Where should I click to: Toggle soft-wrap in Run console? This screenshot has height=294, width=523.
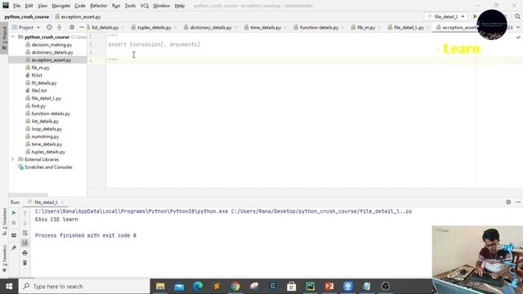[25, 233]
